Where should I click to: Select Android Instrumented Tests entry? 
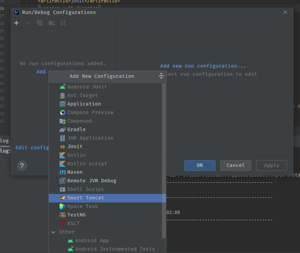coord(107,249)
